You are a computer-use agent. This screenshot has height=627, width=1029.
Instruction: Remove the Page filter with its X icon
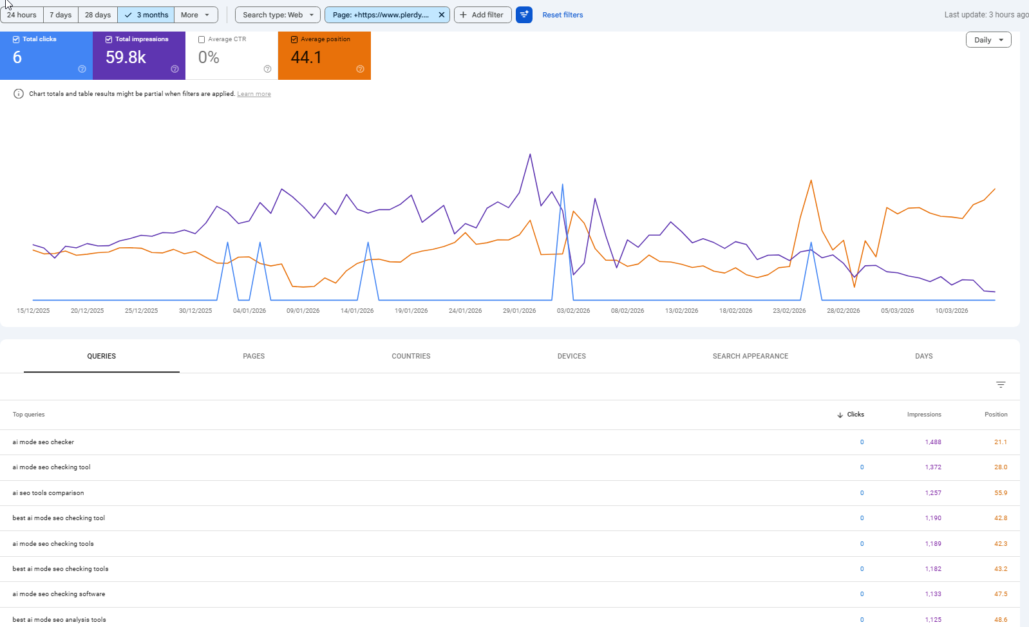click(x=442, y=15)
